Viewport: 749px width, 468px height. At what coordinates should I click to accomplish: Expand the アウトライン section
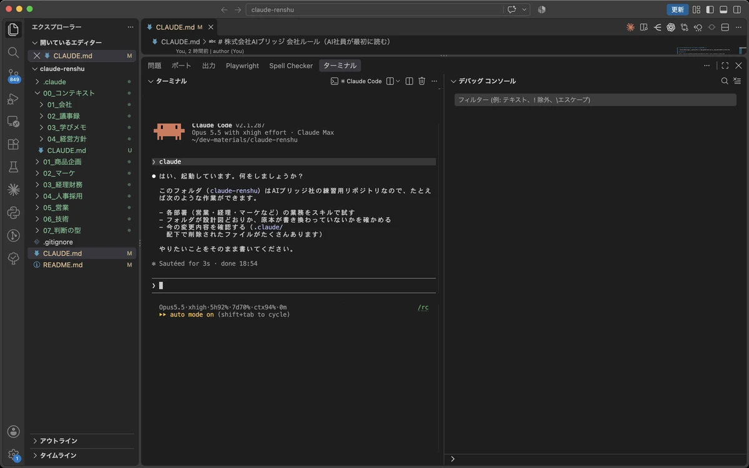(81, 441)
